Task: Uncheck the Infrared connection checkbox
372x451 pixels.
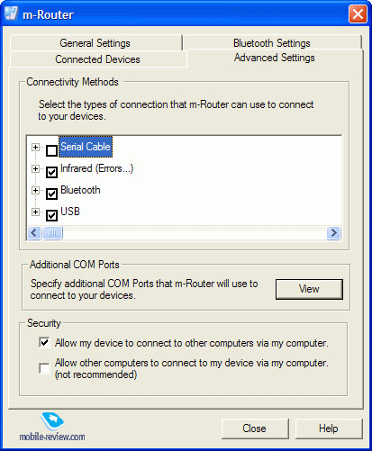Action: pyautogui.click(x=51, y=172)
